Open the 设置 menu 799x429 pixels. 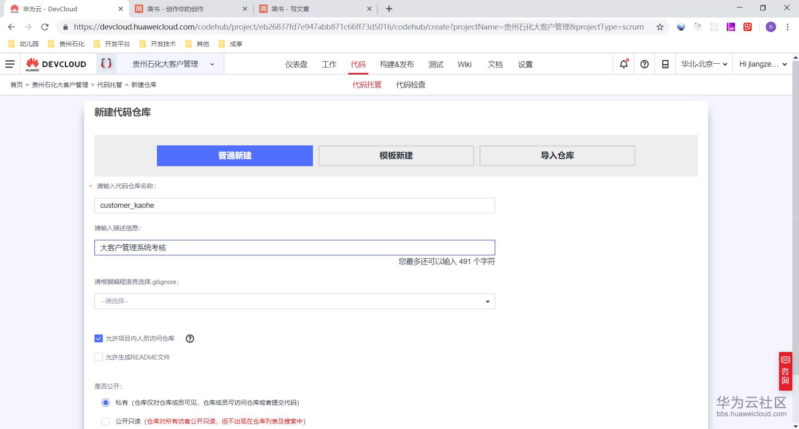[x=525, y=64]
